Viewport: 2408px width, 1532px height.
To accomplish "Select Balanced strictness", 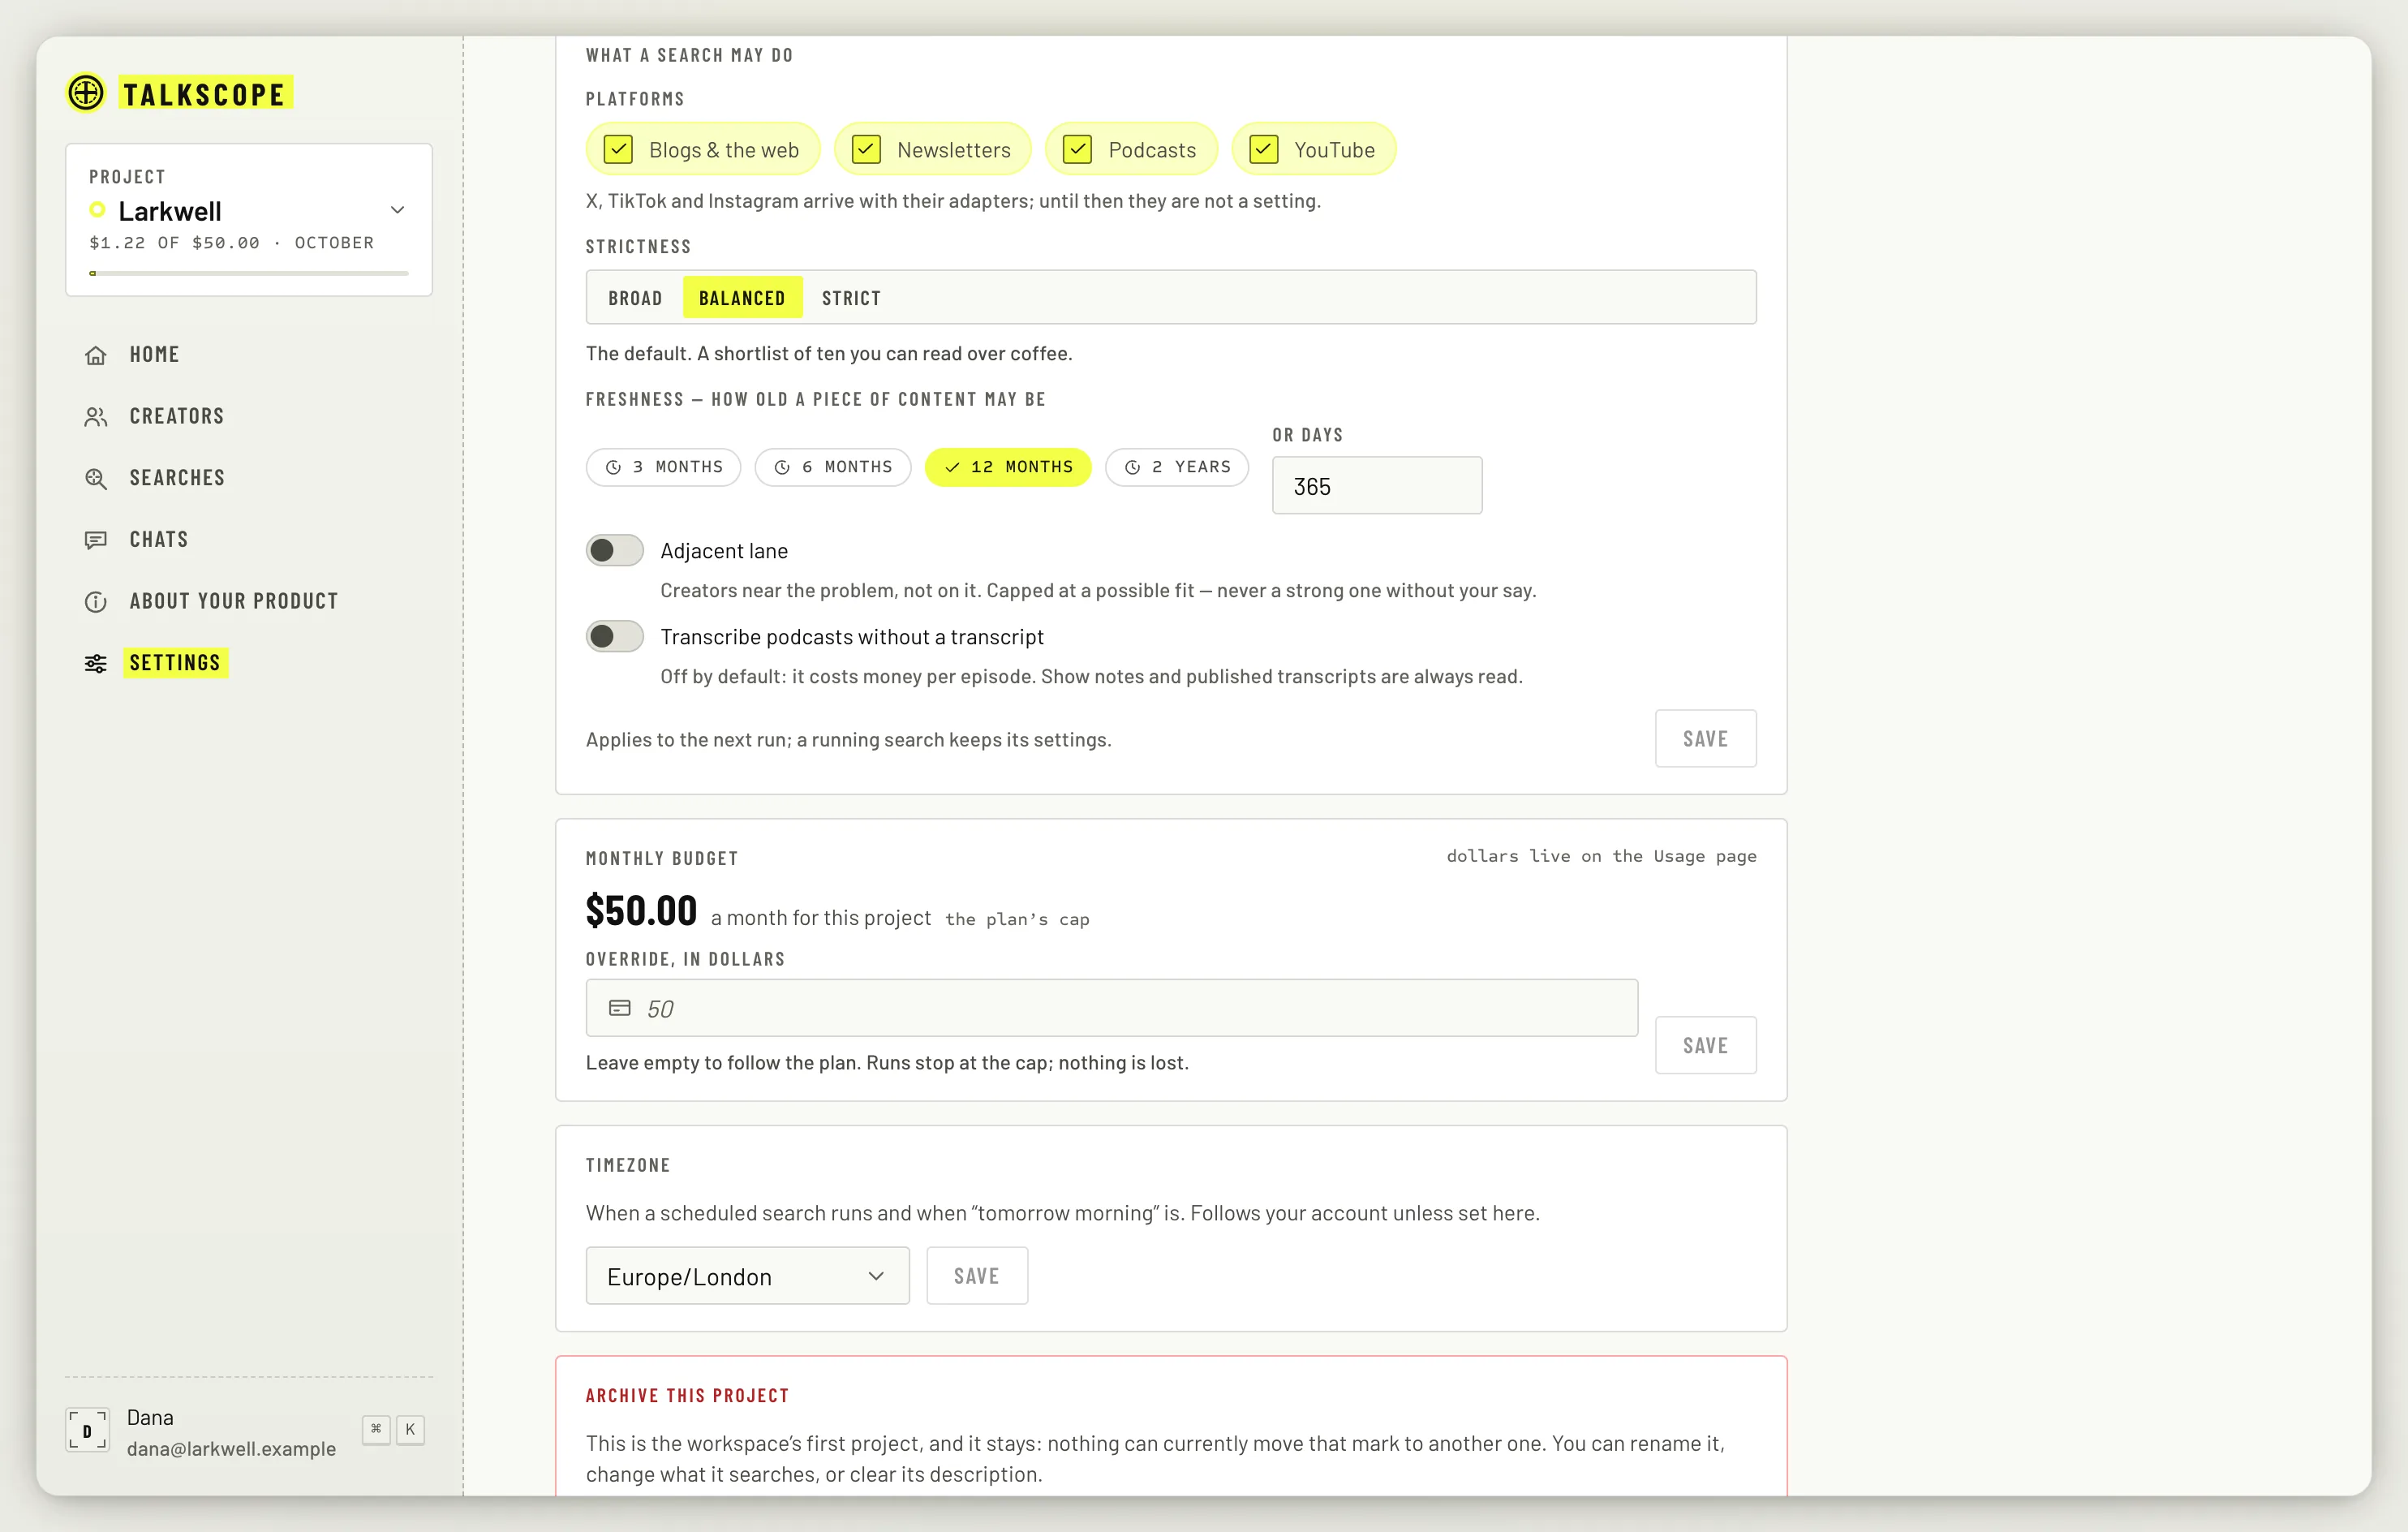I will pyautogui.click(x=742, y=298).
